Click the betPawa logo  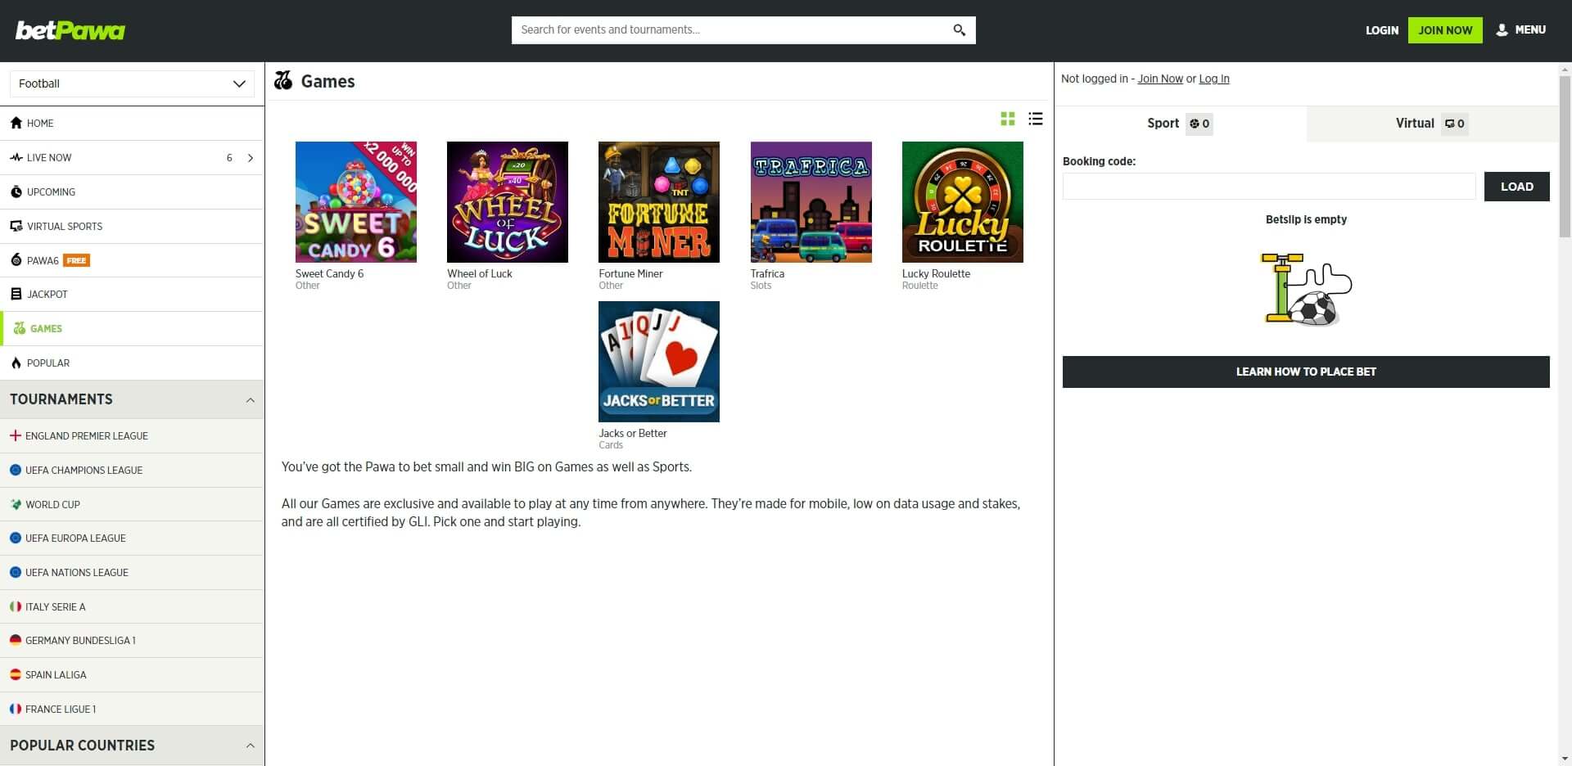click(x=70, y=30)
